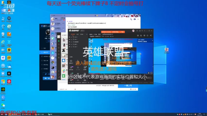Screen dimensions: 207x116
Task: Click the orange notice banner in Huya
Action: 113,32
